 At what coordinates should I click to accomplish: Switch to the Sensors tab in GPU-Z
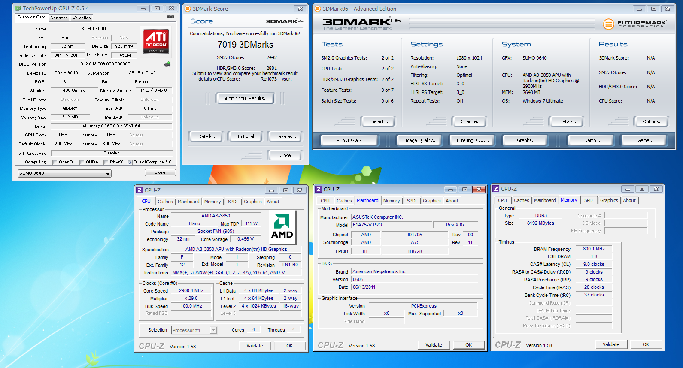[59, 18]
